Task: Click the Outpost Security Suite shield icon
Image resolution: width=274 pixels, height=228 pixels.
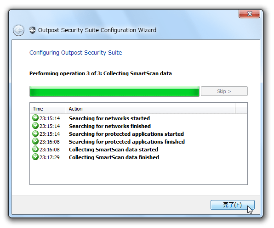Action: (x=32, y=30)
